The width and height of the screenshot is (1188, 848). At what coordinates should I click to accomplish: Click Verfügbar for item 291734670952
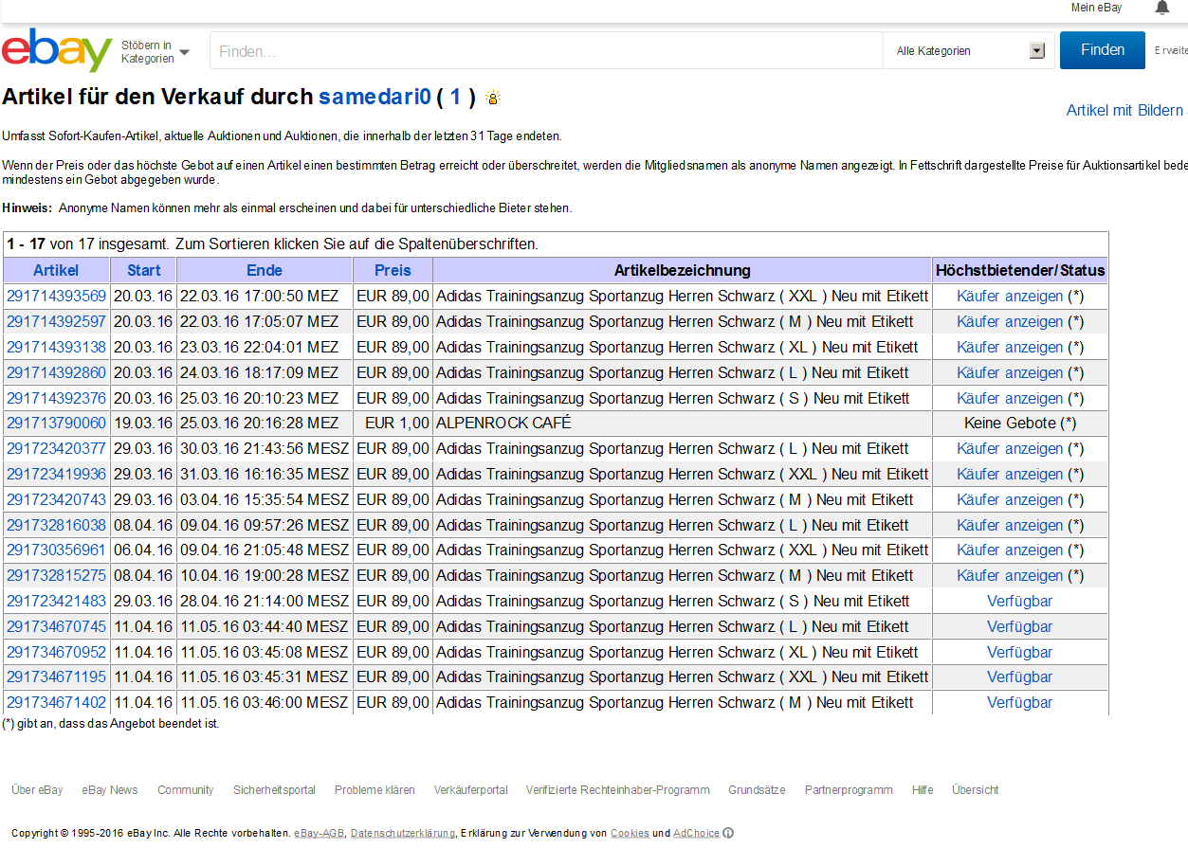[x=1019, y=652]
